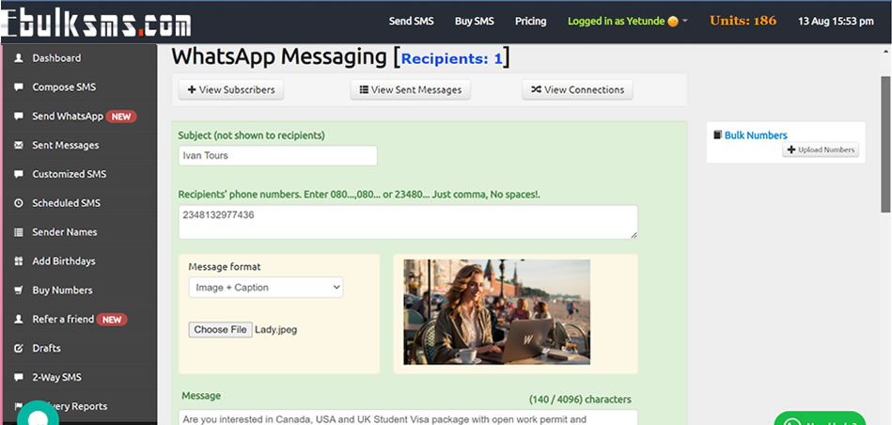Open Pricing in top navigation

[x=531, y=22]
